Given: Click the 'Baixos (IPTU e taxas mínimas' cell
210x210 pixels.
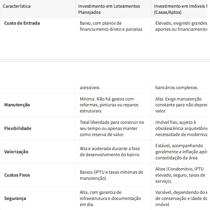Looking at the screenshot, I should (x=111, y=175).
